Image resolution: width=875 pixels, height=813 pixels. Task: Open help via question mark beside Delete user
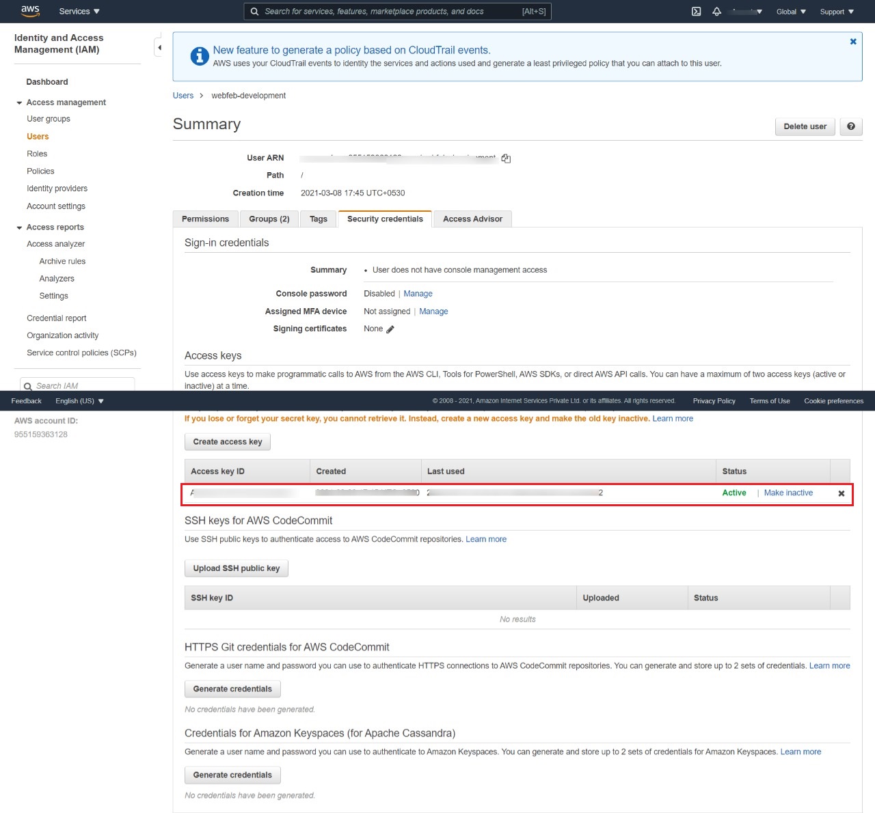coord(850,126)
